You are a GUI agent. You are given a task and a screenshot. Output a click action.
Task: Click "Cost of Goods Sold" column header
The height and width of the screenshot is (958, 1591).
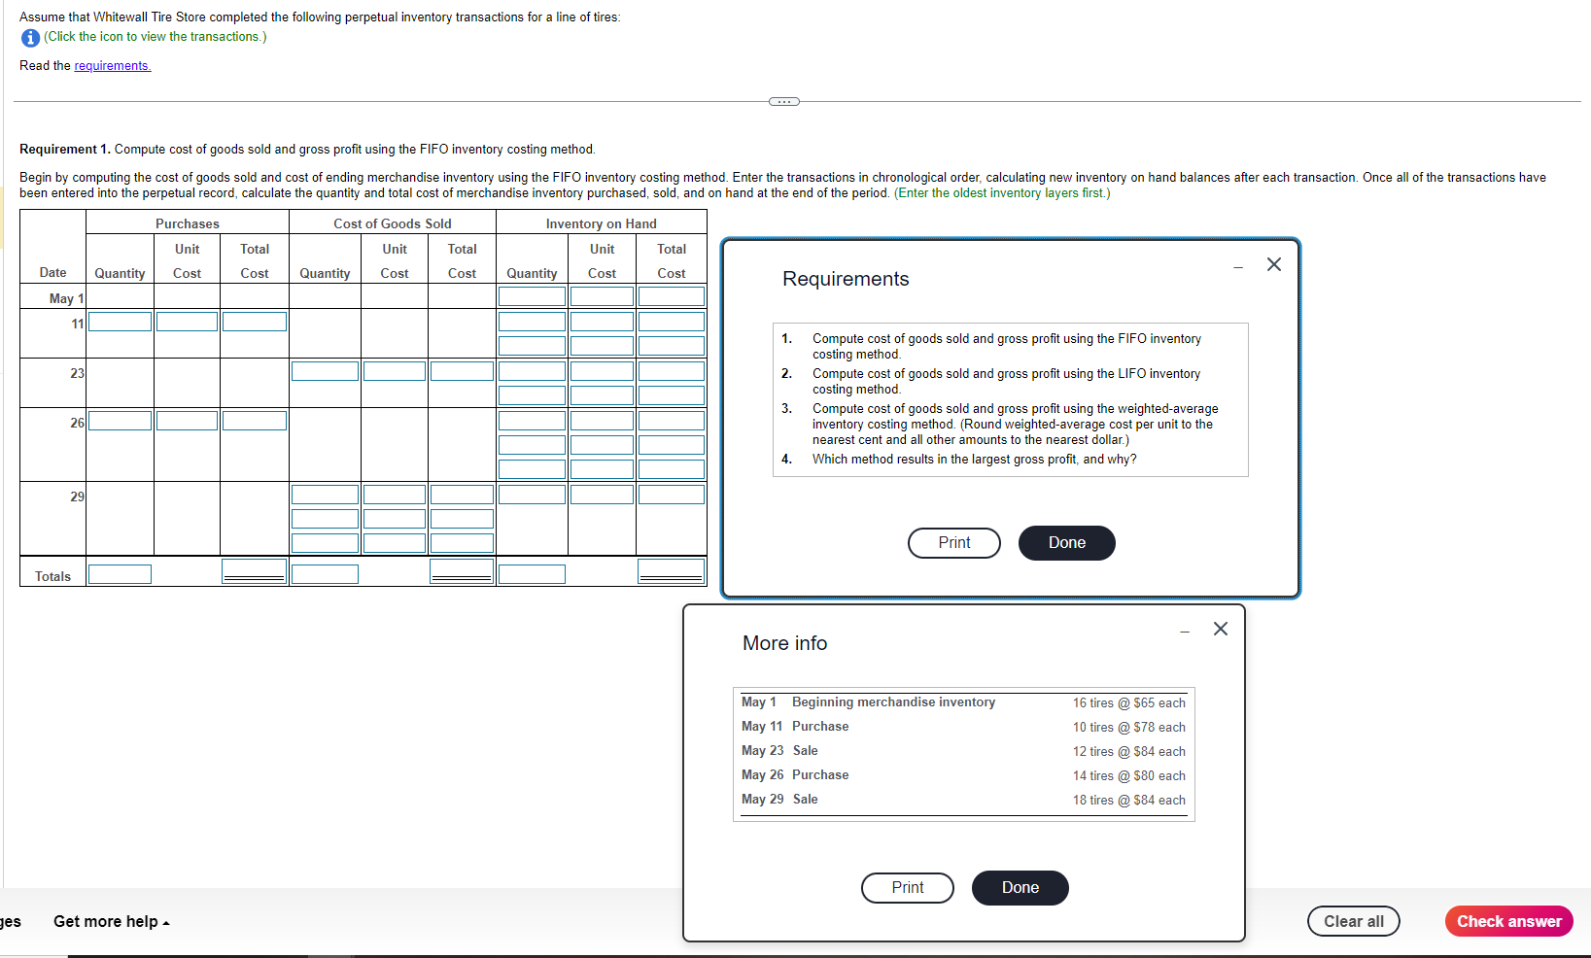[x=393, y=223]
